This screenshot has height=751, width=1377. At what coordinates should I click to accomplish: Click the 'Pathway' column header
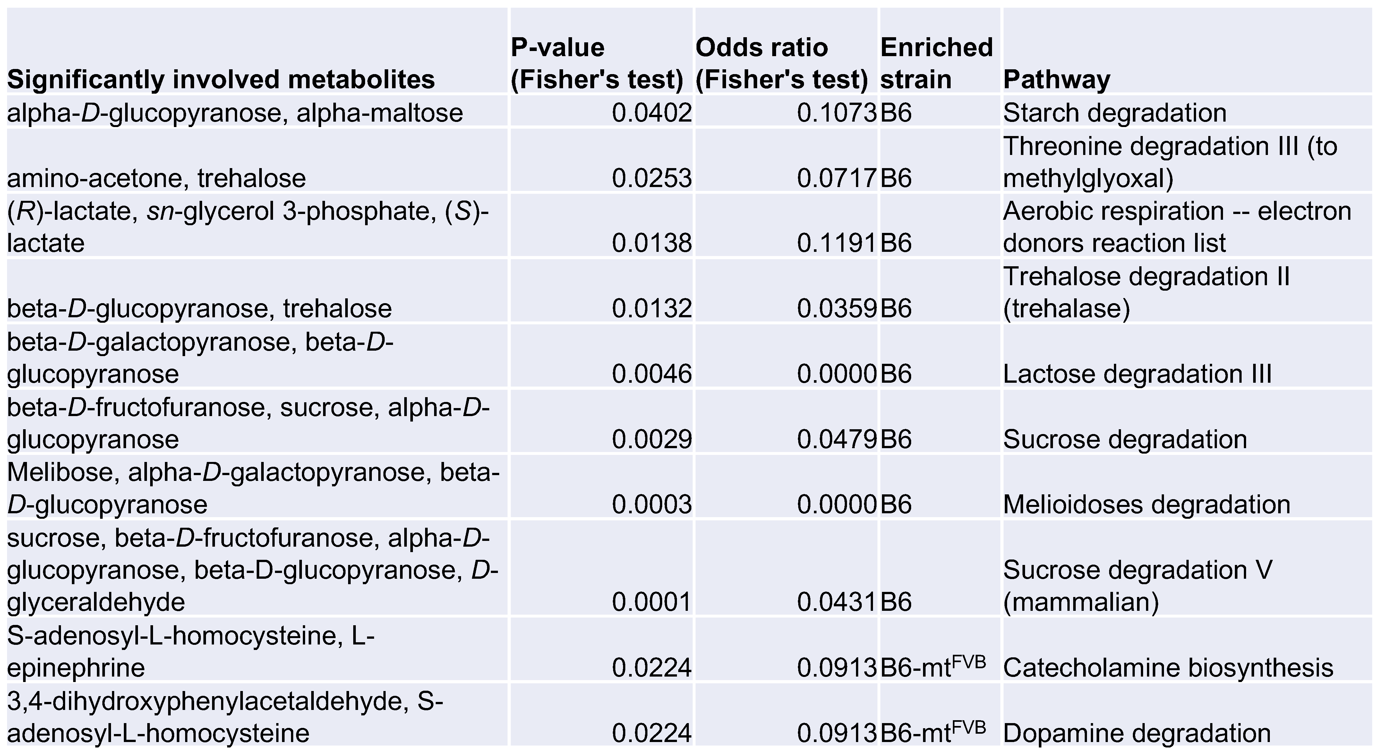1057,80
